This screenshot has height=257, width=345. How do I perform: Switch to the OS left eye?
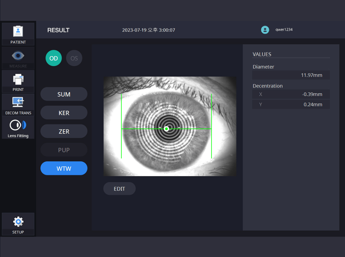pos(74,58)
